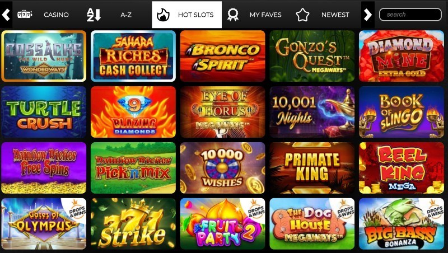Select the MY FAVES tab

265,15
